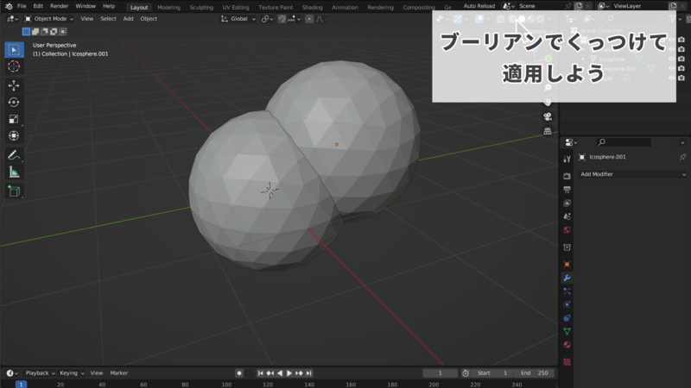Click the Blender logo menu
This screenshot has width=691, height=388.
tap(9, 6)
